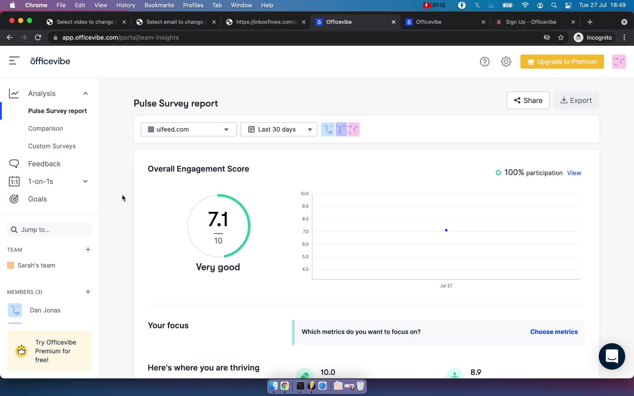Click the Sarah's team orange color swatch
This screenshot has height=396, width=634.
pyautogui.click(x=11, y=265)
